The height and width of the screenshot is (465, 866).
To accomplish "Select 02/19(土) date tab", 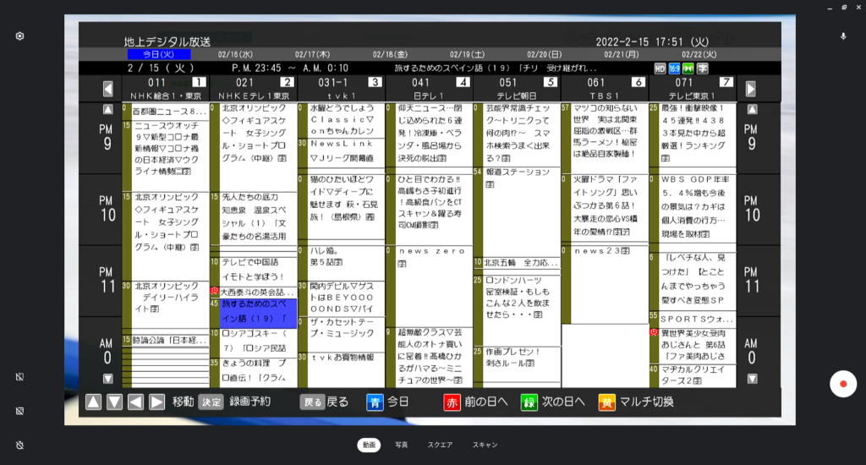I will pos(467,54).
